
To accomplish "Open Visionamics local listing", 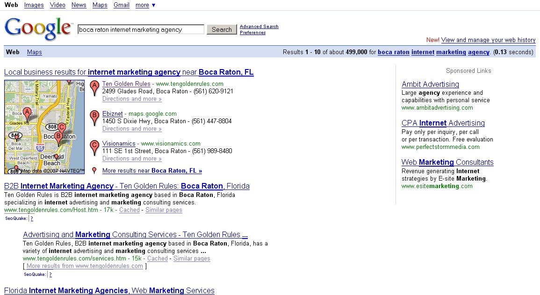I will pos(119,144).
